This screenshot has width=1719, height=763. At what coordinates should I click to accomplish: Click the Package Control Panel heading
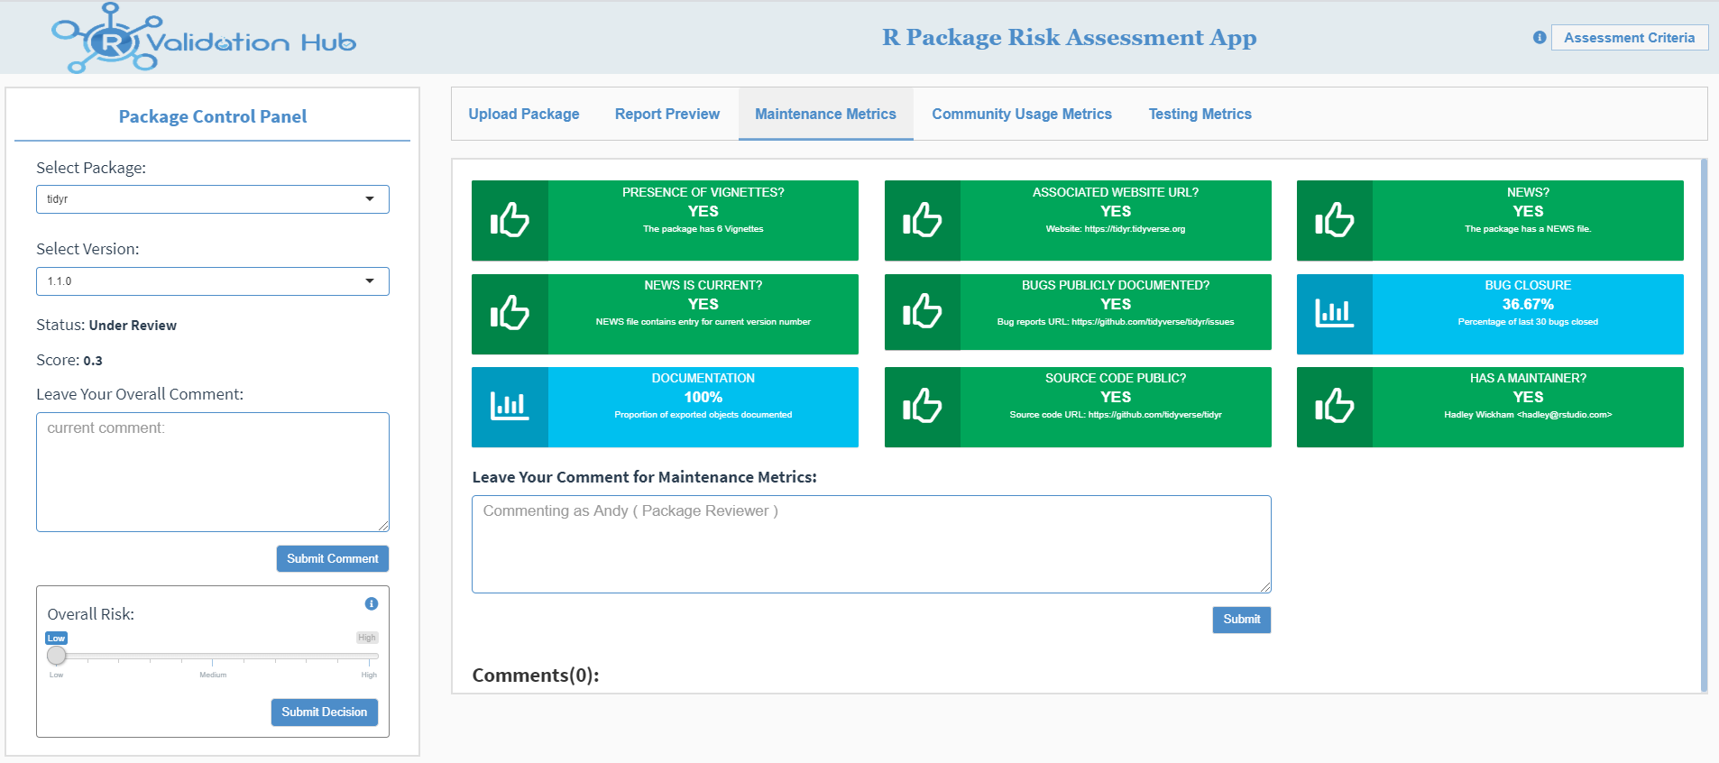click(213, 116)
